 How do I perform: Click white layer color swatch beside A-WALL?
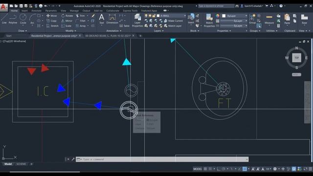[x=158, y=16]
